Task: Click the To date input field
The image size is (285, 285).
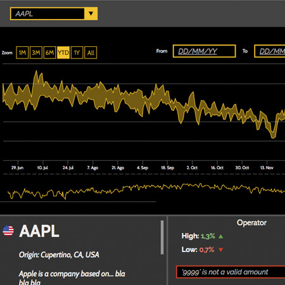Action: pos(270,51)
